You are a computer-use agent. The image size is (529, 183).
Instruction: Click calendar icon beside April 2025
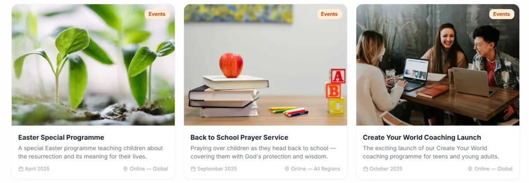point(21,169)
